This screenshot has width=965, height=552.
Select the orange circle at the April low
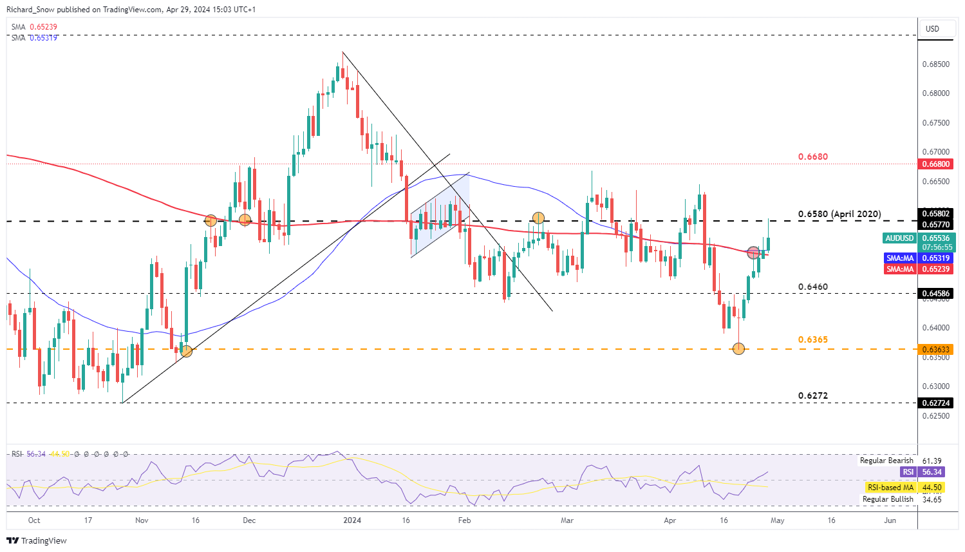click(738, 348)
